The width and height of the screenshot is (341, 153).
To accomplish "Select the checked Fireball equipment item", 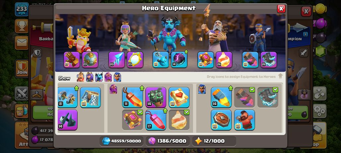I will pyautogui.click(x=179, y=120).
